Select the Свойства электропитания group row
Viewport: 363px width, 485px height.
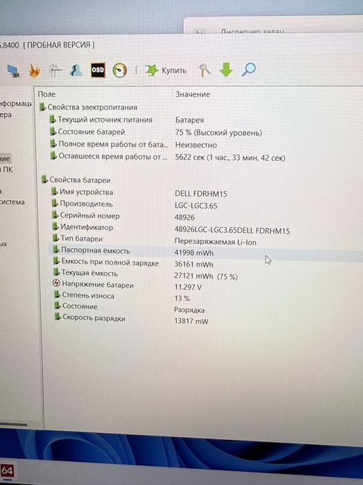tap(88, 107)
